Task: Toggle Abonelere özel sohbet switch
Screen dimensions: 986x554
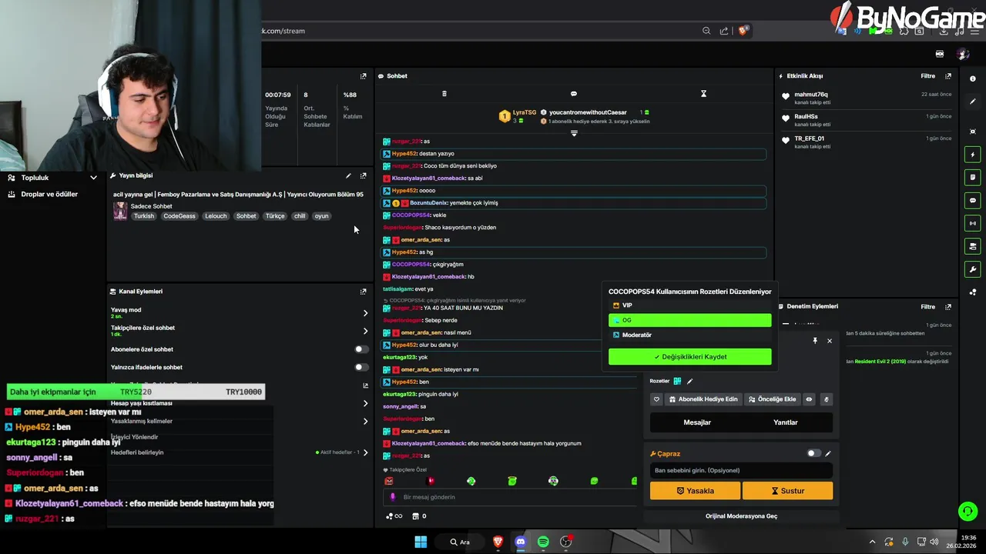Action: [x=360, y=349]
